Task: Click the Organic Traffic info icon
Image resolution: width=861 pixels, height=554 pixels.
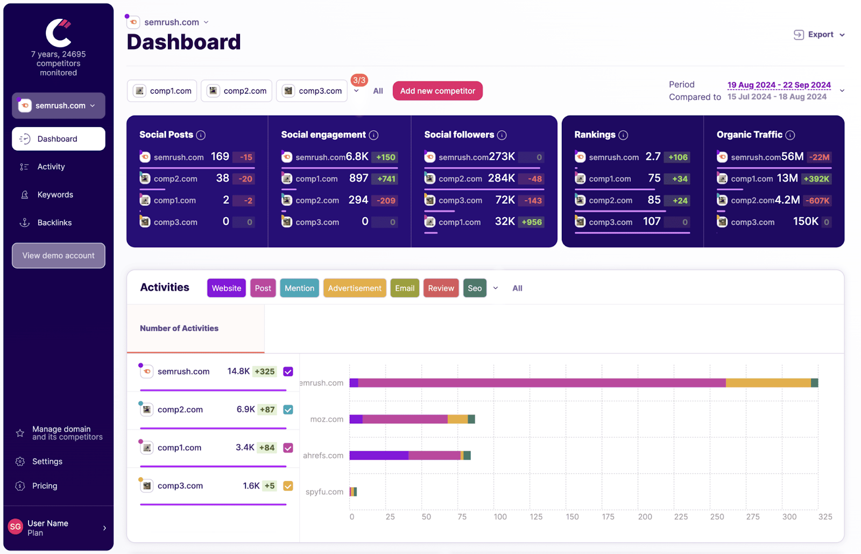Action: pyautogui.click(x=790, y=135)
